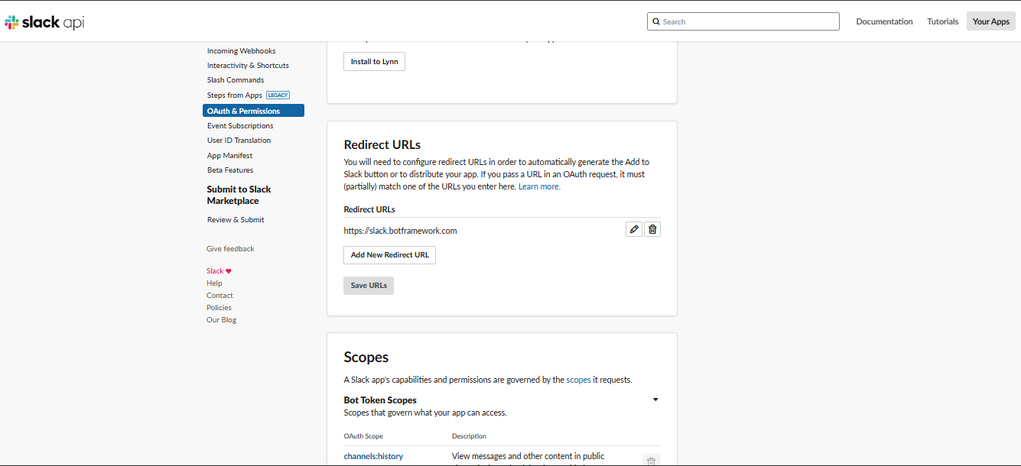Open Your Apps in the top bar

tap(990, 21)
